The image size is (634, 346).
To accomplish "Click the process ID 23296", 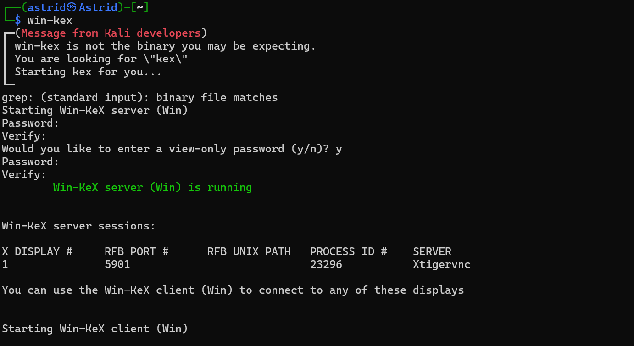I will pyautogui.click(x=326, y=264).
